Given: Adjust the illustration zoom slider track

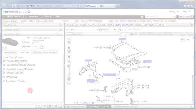Looking at the screenshot, I should click(x=69, y=72).
